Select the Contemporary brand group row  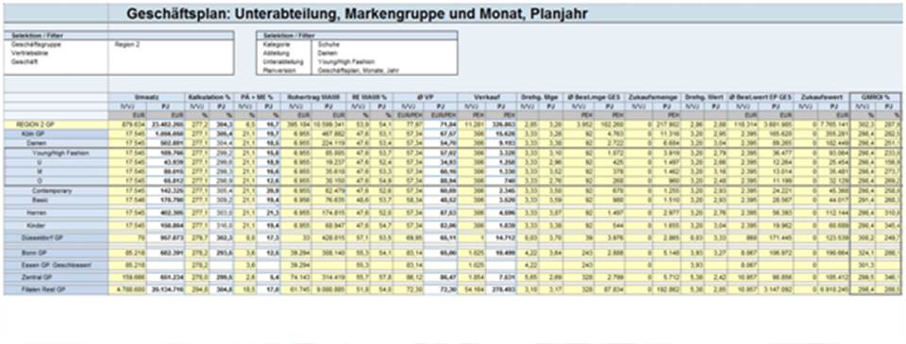(x=50, y=191)
